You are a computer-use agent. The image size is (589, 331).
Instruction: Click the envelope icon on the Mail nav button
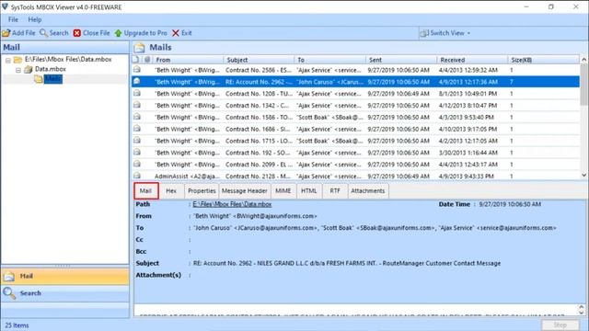(9, 277)
